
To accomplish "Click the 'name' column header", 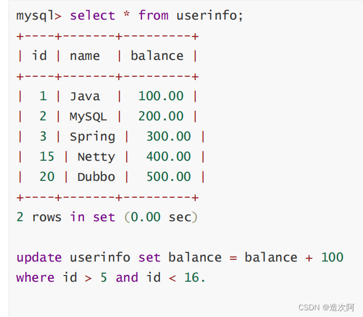I will (85, 55).
